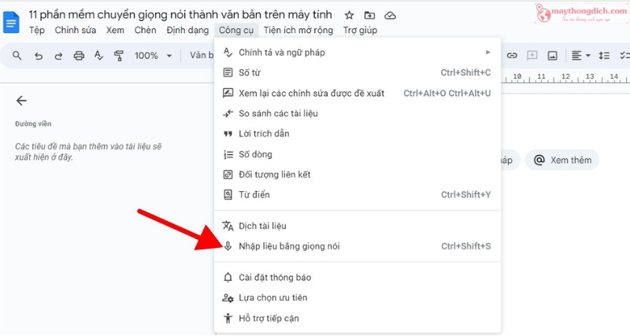Screen dimensions: 630x336
Task: Click the horizontal ruler
Action: click(x=565, y=76)
